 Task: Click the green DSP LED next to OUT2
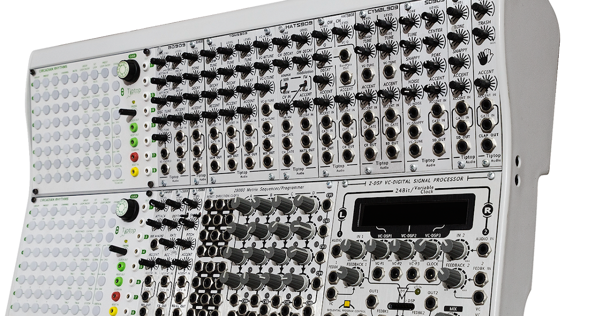418,291
